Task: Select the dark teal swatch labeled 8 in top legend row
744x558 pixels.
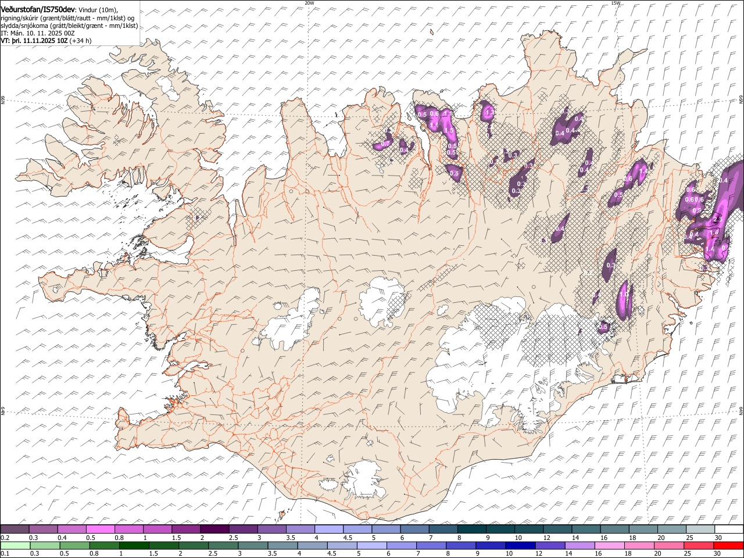Action: (x=472, y=529)
